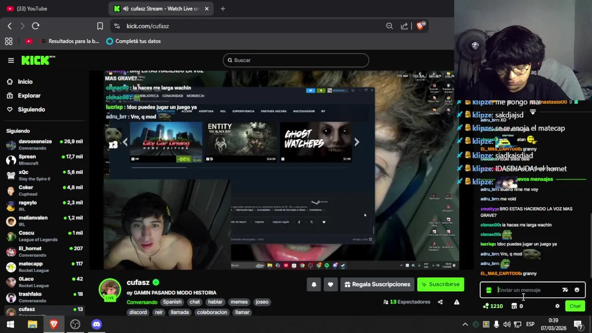Open rageylo channel in following list
This screenshot has height=333, width=592.
[x=44, y=206]
